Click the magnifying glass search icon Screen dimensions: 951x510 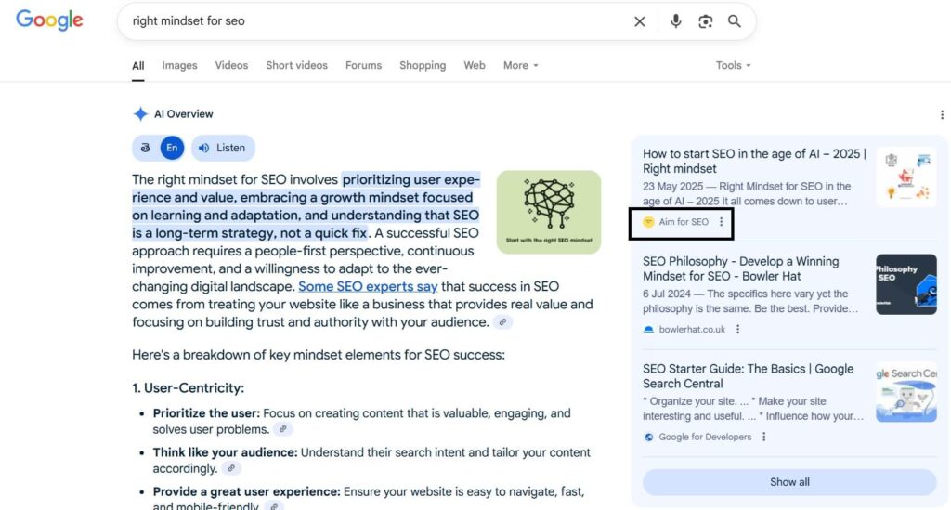point(735,21)
